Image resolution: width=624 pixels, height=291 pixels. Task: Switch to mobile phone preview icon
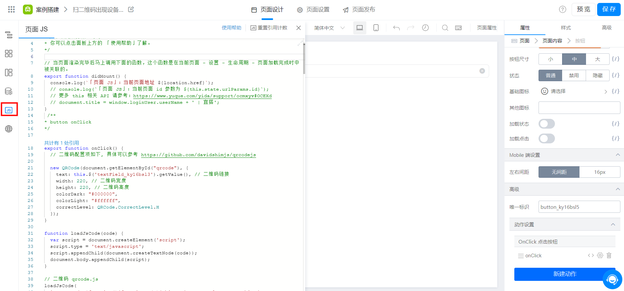coord(376,28)
